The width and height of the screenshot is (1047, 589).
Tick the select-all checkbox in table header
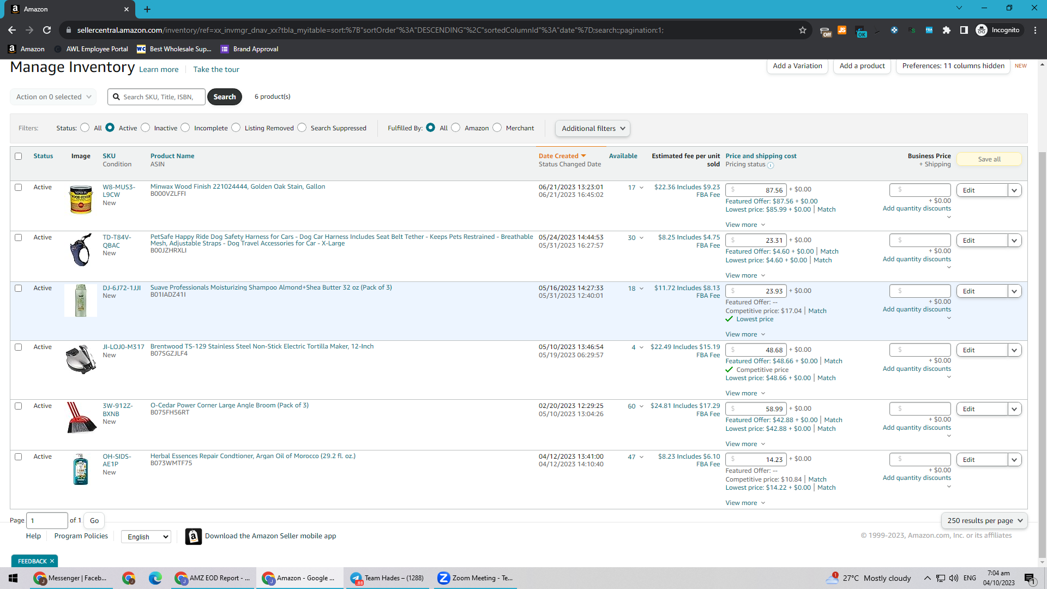click(19, 157)
